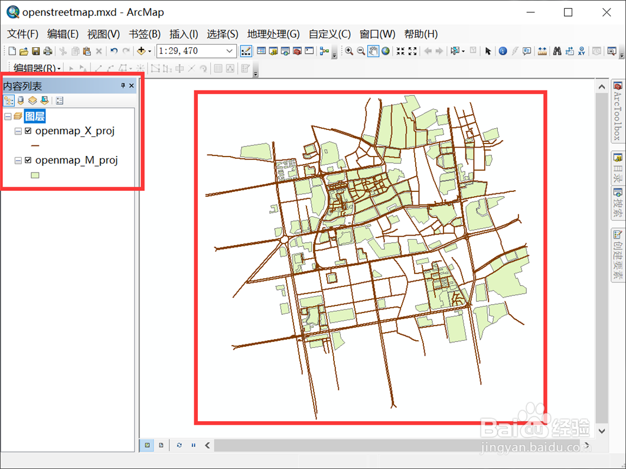626x469 pixels.
Task: Activate the Identify info tool
Action: pyautogui.click(x=503, y=51)
